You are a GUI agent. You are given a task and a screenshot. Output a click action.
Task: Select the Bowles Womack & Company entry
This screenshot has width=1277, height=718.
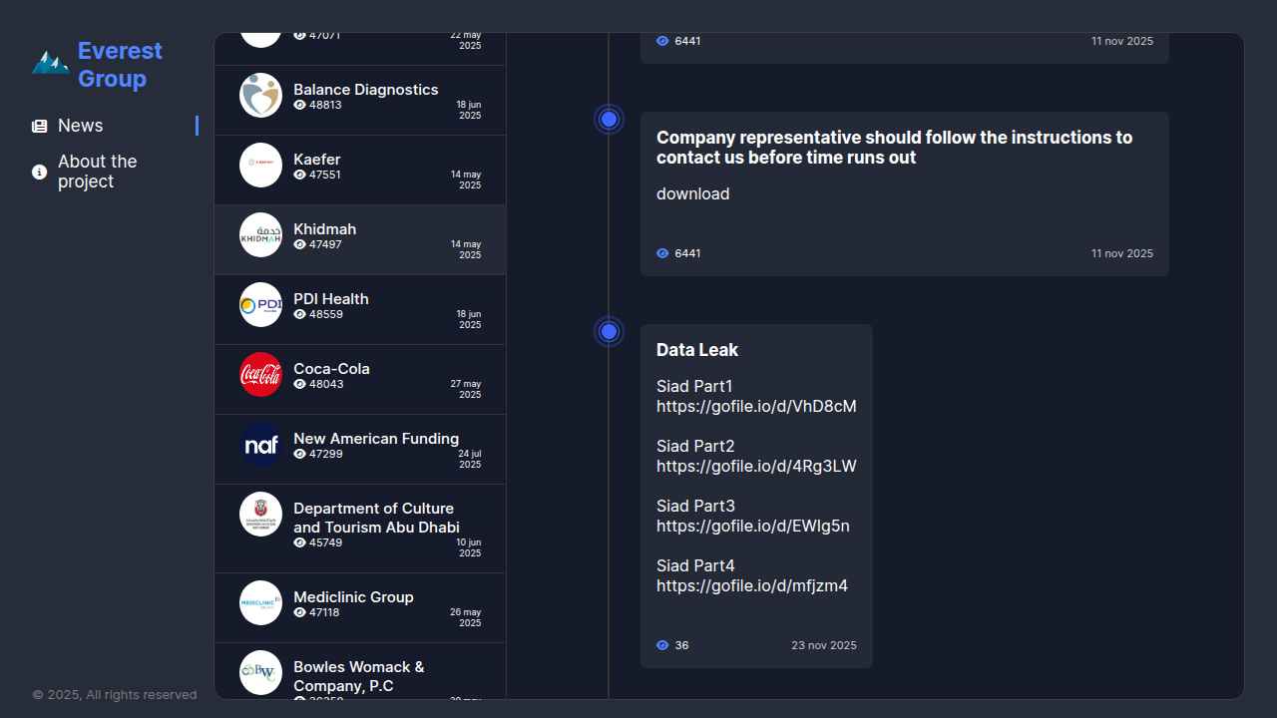click(358, 676)
